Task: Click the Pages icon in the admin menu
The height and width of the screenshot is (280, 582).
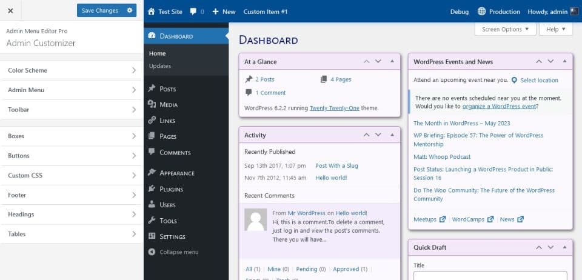Action: [x=152, y=136]
